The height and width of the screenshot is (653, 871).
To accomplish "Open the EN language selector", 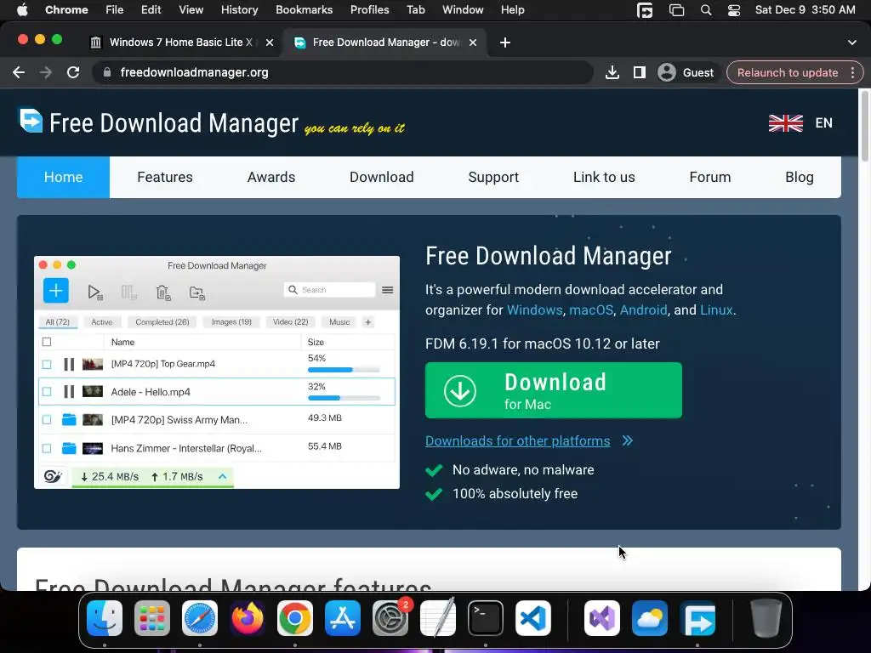I will (823, 122).
